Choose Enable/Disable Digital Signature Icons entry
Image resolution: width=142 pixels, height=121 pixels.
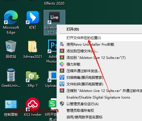click(100, 97)
